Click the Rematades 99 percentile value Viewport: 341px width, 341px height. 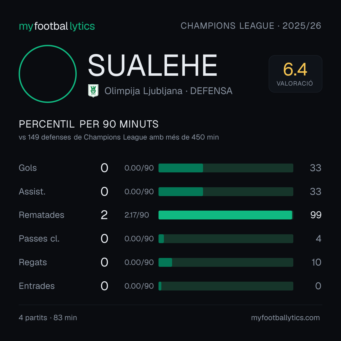tap(316, 215)
